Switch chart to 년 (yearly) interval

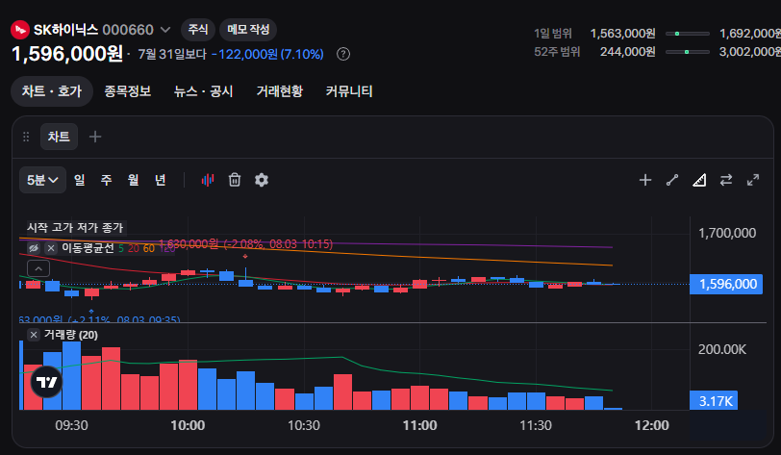pos(160,180)
